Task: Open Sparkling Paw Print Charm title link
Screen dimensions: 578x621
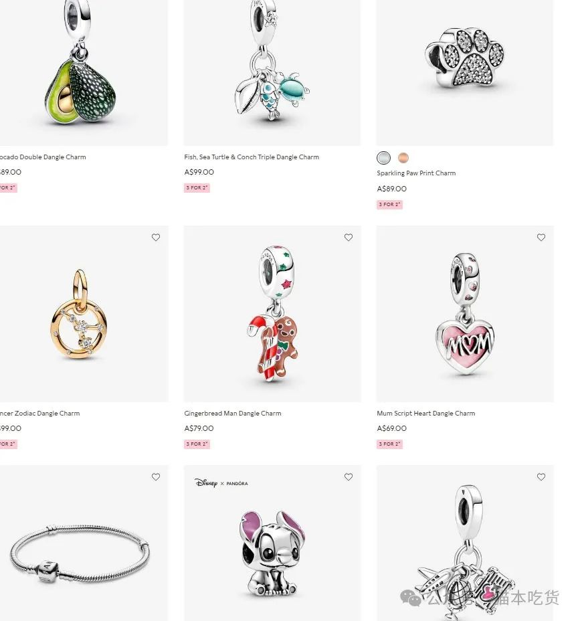Action: (x=416, y=173)
